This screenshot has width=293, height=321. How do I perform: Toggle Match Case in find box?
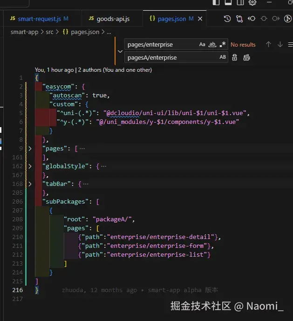(x=202, y=44)
